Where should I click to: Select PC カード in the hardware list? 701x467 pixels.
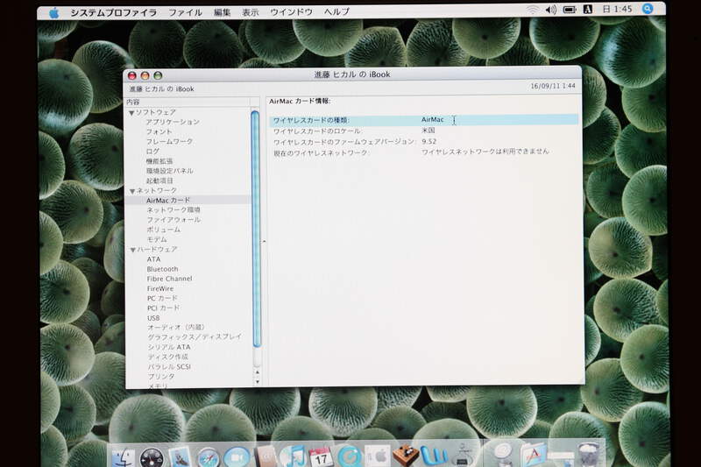coord(162,299)
